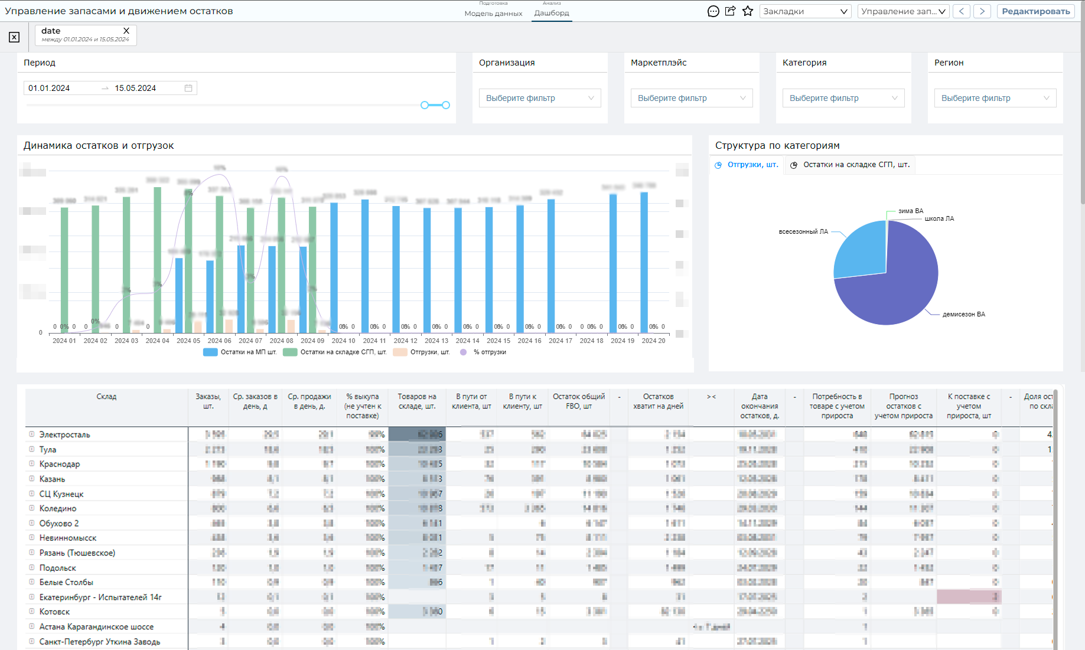Click the share/export icon in header
The image size is (1085, 650).
pos(731,11)
